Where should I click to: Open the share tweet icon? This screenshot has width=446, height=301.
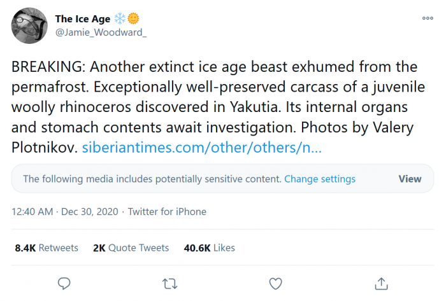[x=381, y=283]
